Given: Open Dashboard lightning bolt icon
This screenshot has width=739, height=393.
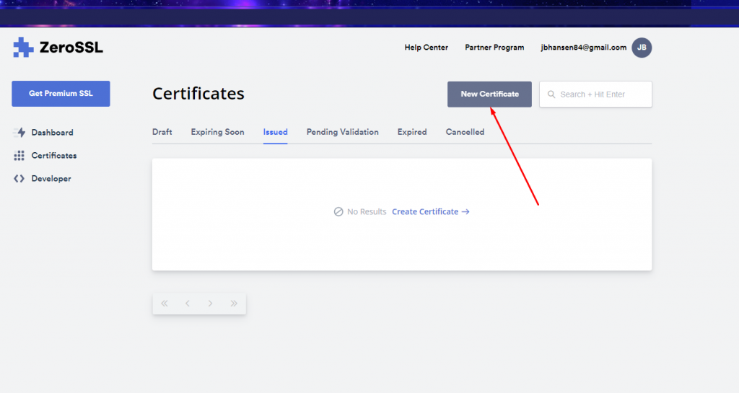Looking at the screenshot, I should point(19,133).
